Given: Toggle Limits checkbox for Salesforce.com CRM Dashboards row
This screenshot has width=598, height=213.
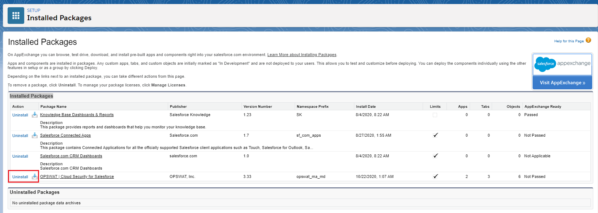Looking at the screenshot, I should 435,156.
